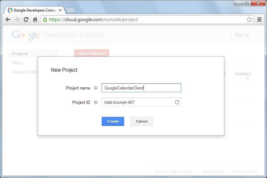Go to the browser home page icon
267x178 pixels.
[35, 20]
